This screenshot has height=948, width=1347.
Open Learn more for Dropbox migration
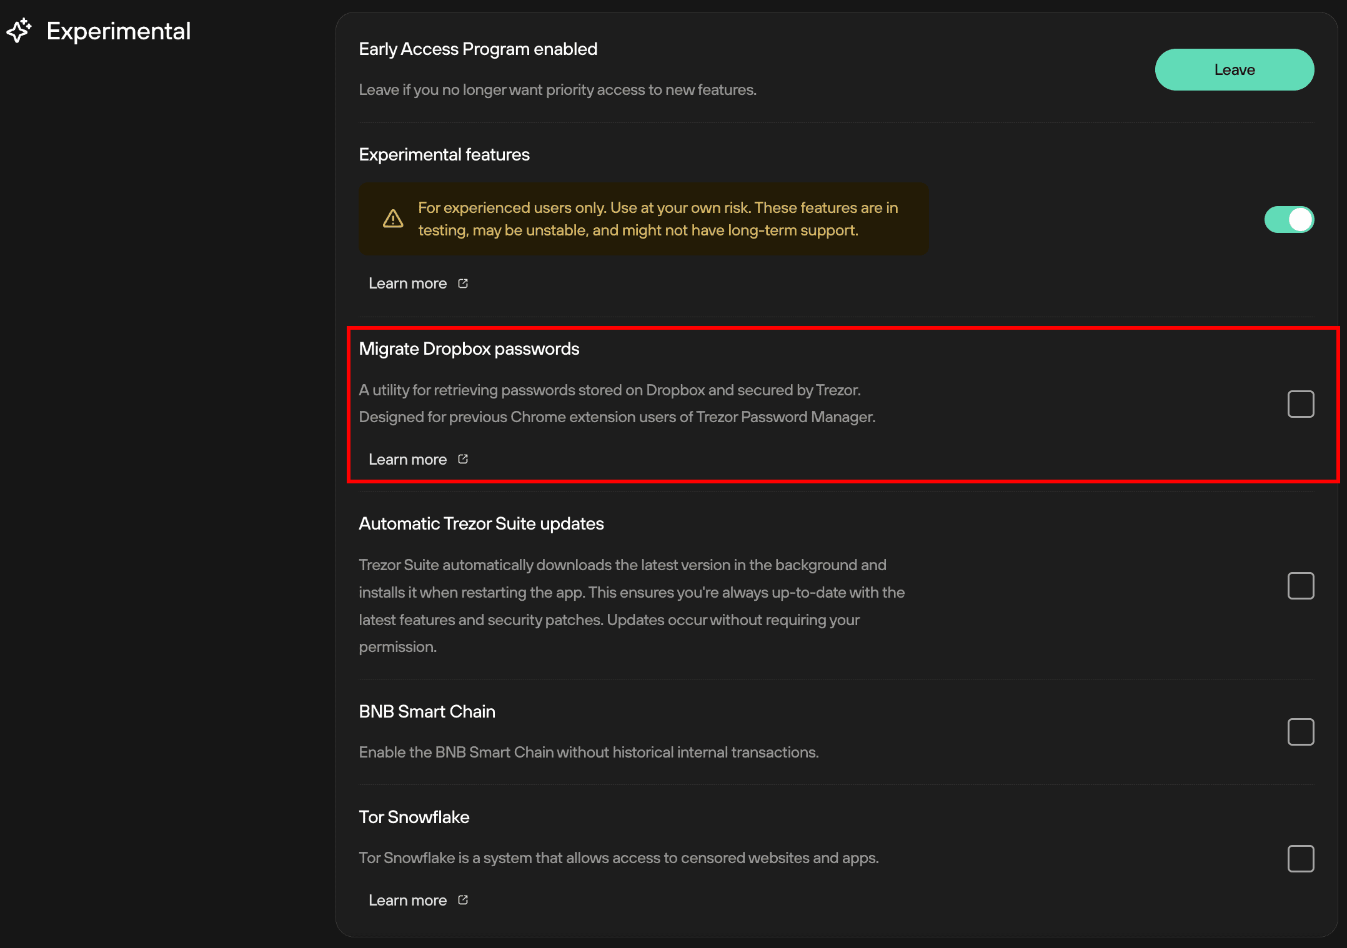pyautogui.click(x=418, y=459)
